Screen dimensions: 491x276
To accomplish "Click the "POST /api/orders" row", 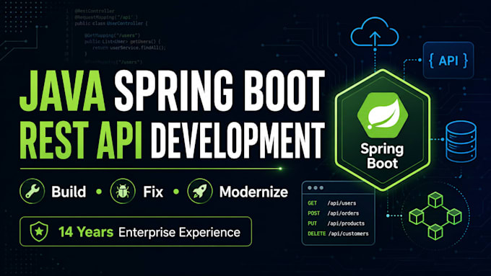I will tap(333, 213).
